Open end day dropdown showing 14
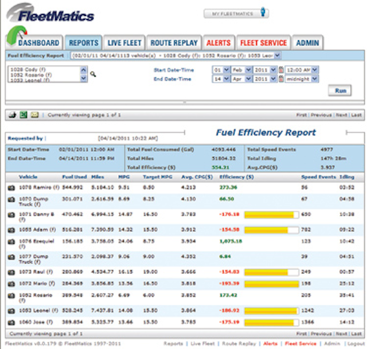 pos(221,79)
